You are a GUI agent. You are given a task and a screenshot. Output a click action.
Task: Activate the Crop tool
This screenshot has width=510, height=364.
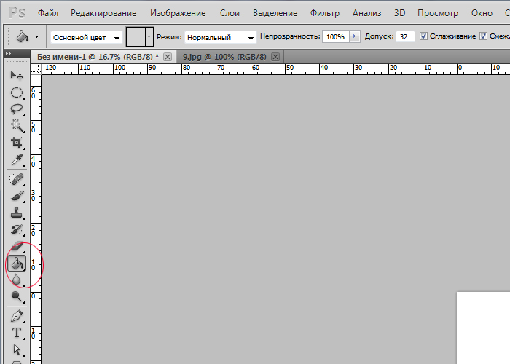tap(17, 143)
